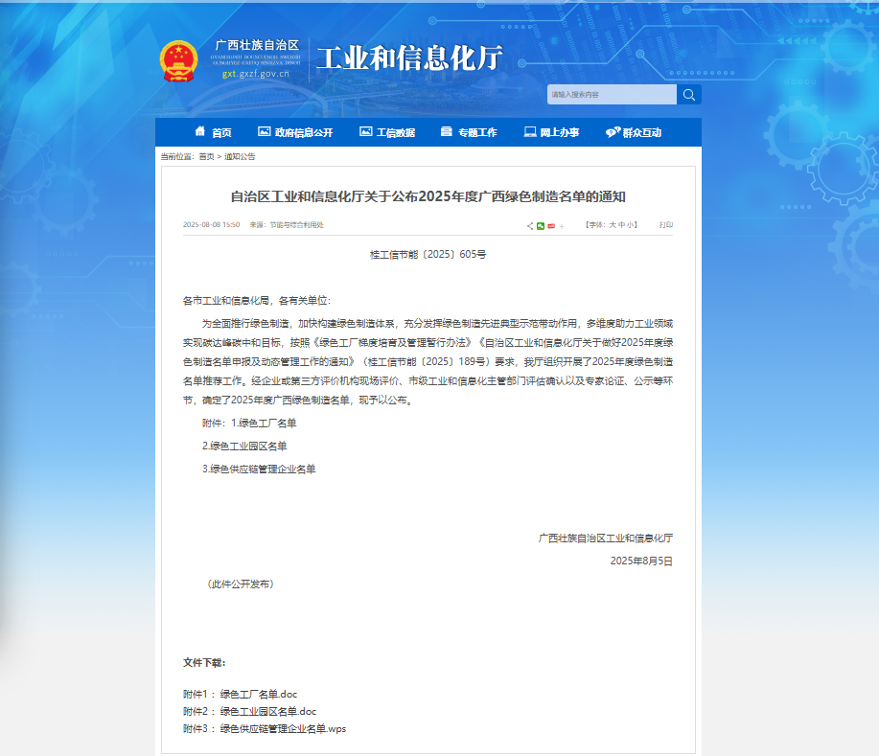Click the national emblem logo
The height and width of the screenshot is (756, 879).
coord(176,59)
